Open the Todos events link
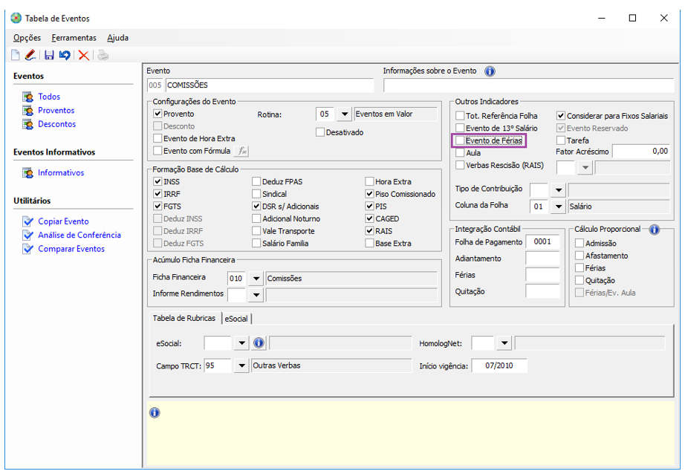The height and width of the screenshot is (474, 685). tap(49, 97)
